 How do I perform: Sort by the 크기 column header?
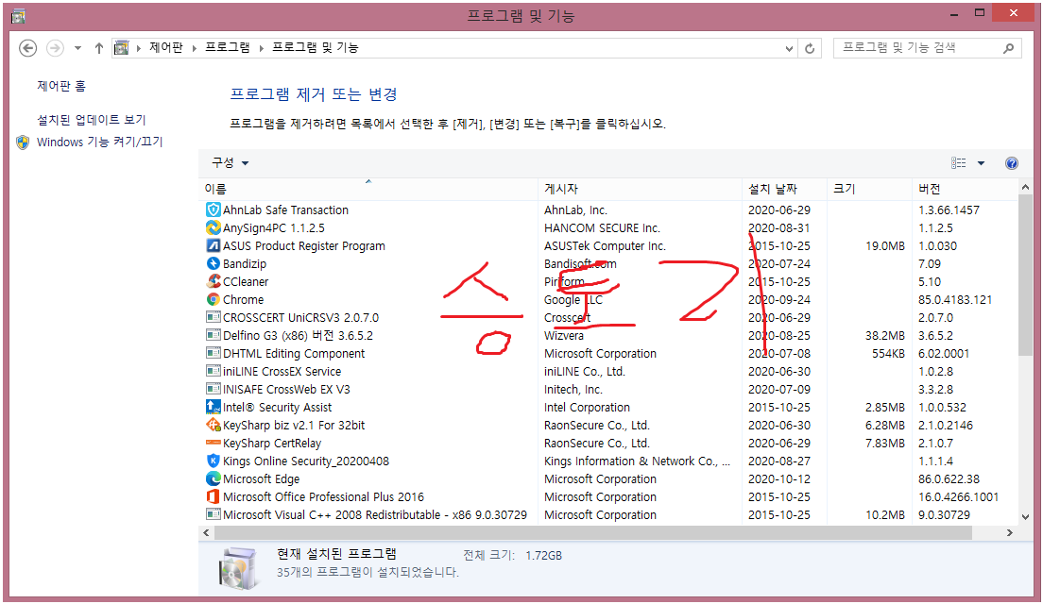869,189
